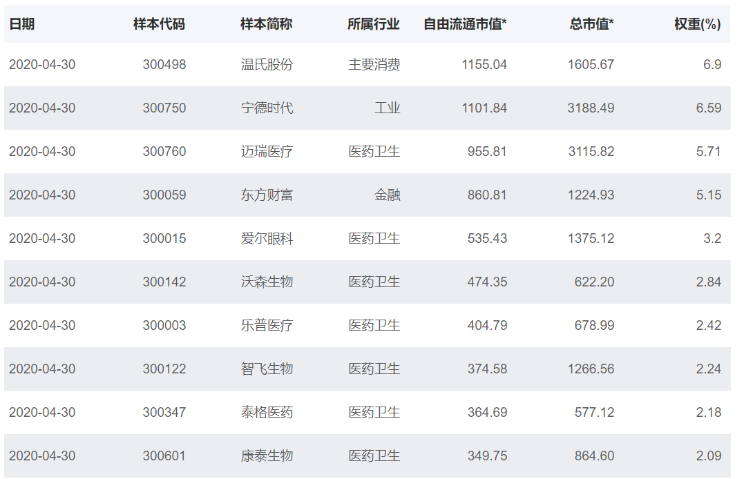Select stock code 300760
This screenshot has width=744, height=479.
[x=164, y=152]
